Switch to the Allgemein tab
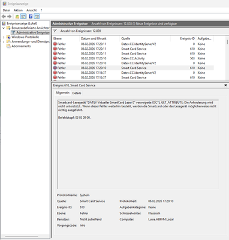The height and width of the screenshot is (240, 229). tap(62, 93)
